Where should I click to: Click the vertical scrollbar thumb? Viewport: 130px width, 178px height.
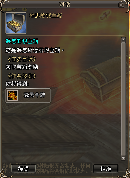click(123, 99)
